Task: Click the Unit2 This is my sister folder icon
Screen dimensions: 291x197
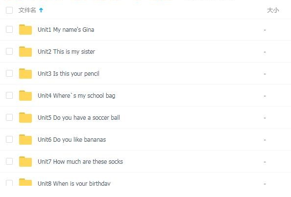Action: [x=25, y=52]
